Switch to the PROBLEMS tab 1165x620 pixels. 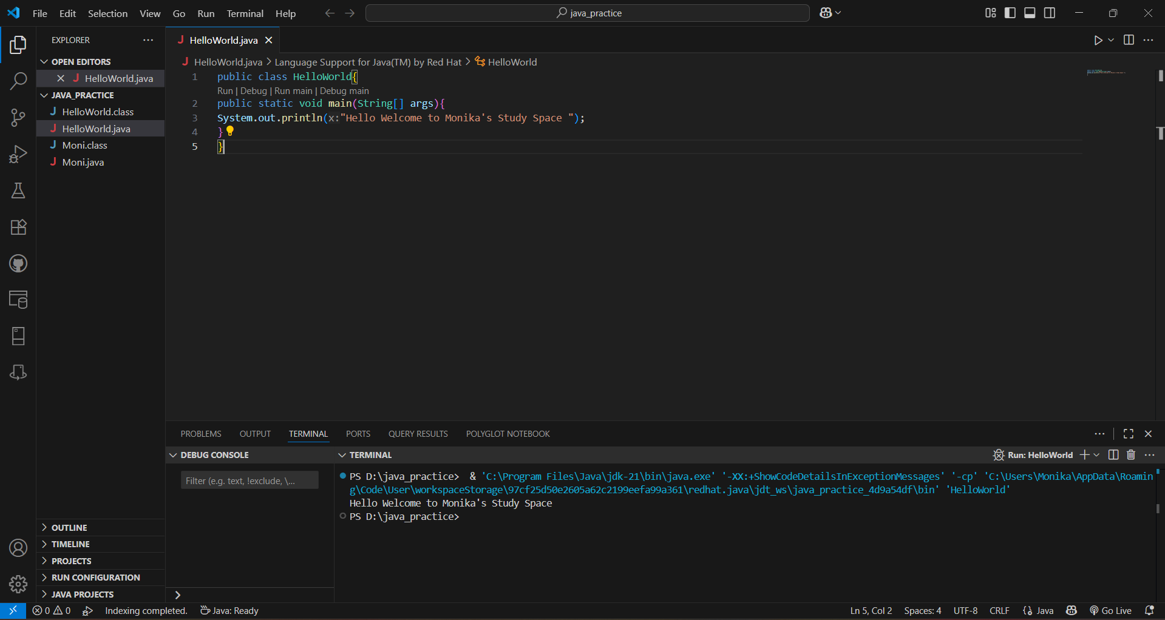pos(200,433)
